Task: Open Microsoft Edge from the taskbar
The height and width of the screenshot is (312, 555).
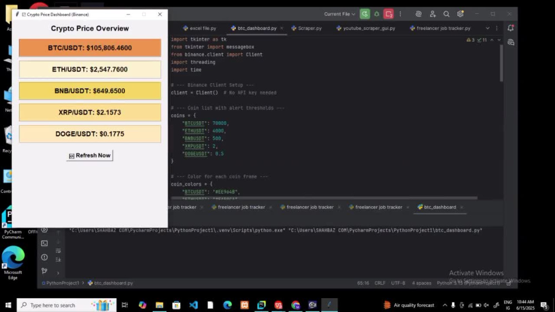Action: click(227, 305)
